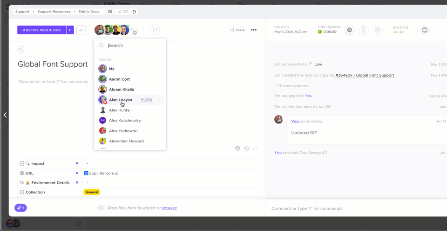Click the priority flag icon
This screenshot has height=231, width=447.
155,30
